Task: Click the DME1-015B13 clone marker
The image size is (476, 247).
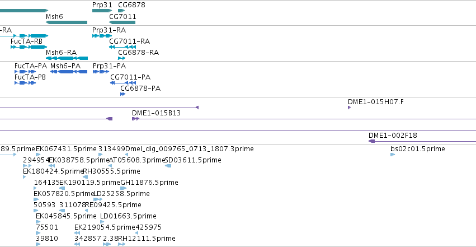Action: pyautogui.click(x=136, y=119)
